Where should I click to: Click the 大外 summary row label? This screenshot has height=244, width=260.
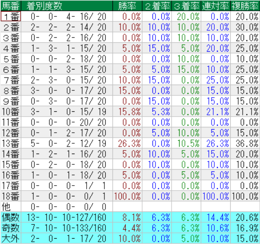(x=11, y=238)
